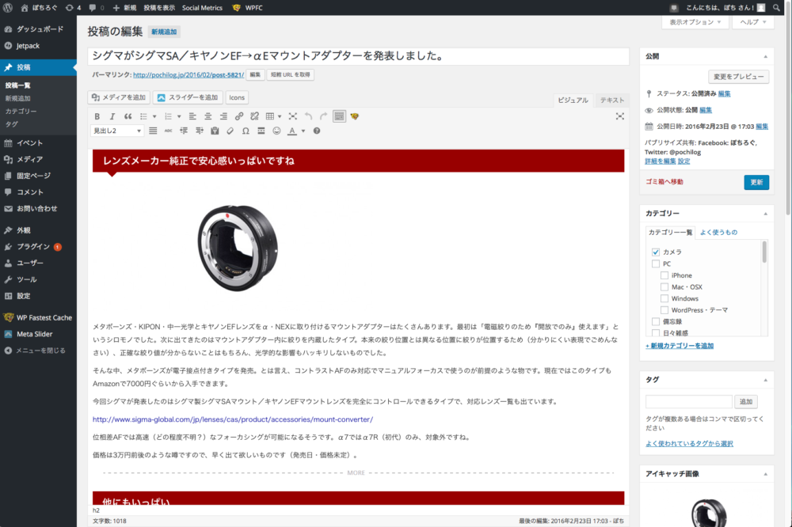Open the メディアを追加 media button

119,97
